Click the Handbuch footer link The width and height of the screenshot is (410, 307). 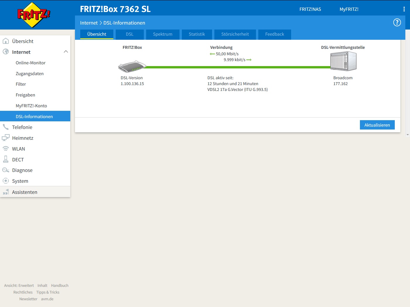tap(60, 285)
